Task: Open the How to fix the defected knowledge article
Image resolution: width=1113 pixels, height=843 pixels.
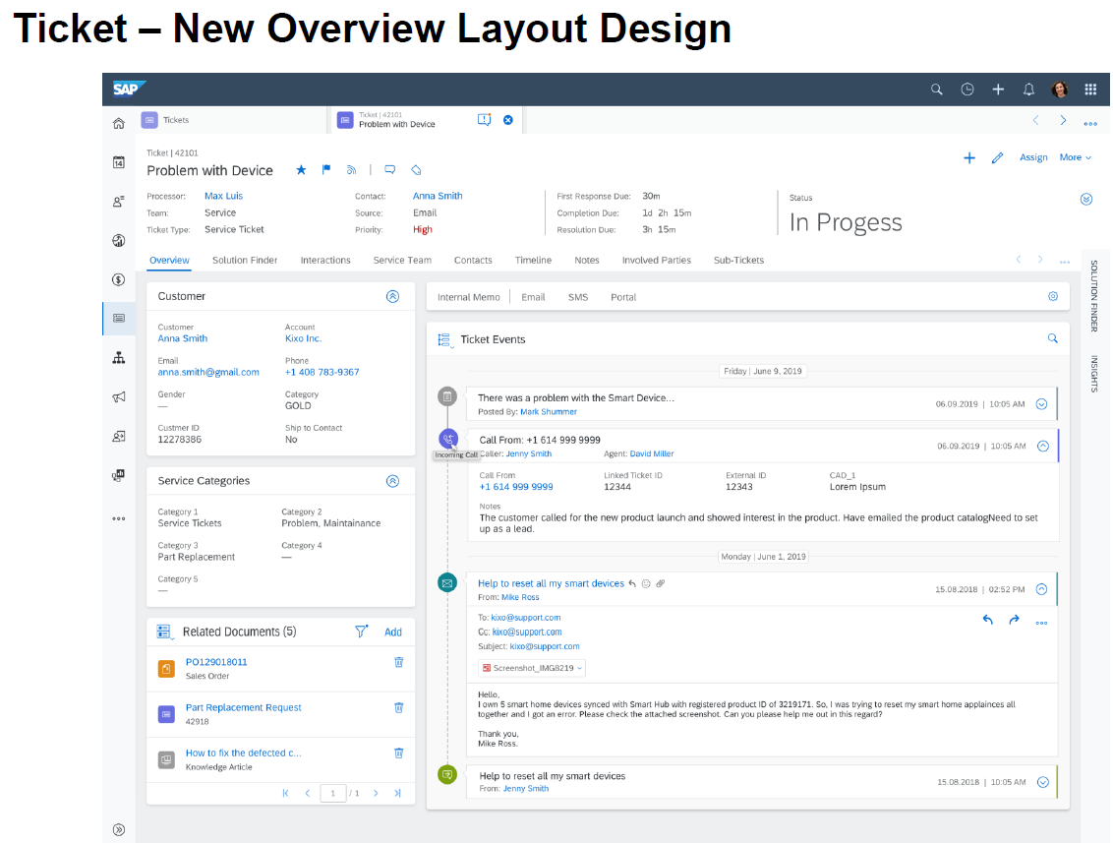Action: 244,753
